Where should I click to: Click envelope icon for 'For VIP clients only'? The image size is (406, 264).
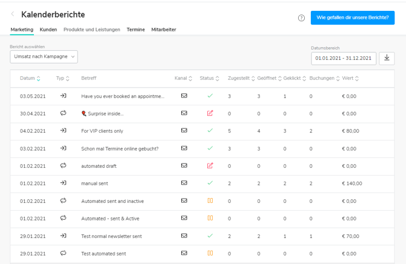click(x=184, y=131)
